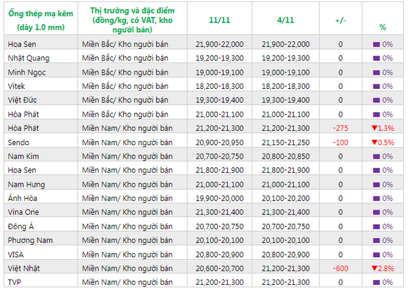
Task: Click the red down arrow beside 1.3%
Action: click(x=374, y=128)
